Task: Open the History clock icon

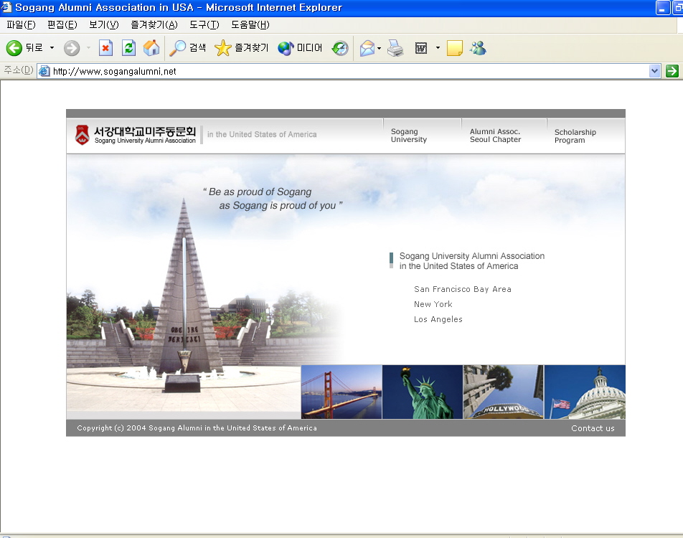Action: (x=340, y=48)
